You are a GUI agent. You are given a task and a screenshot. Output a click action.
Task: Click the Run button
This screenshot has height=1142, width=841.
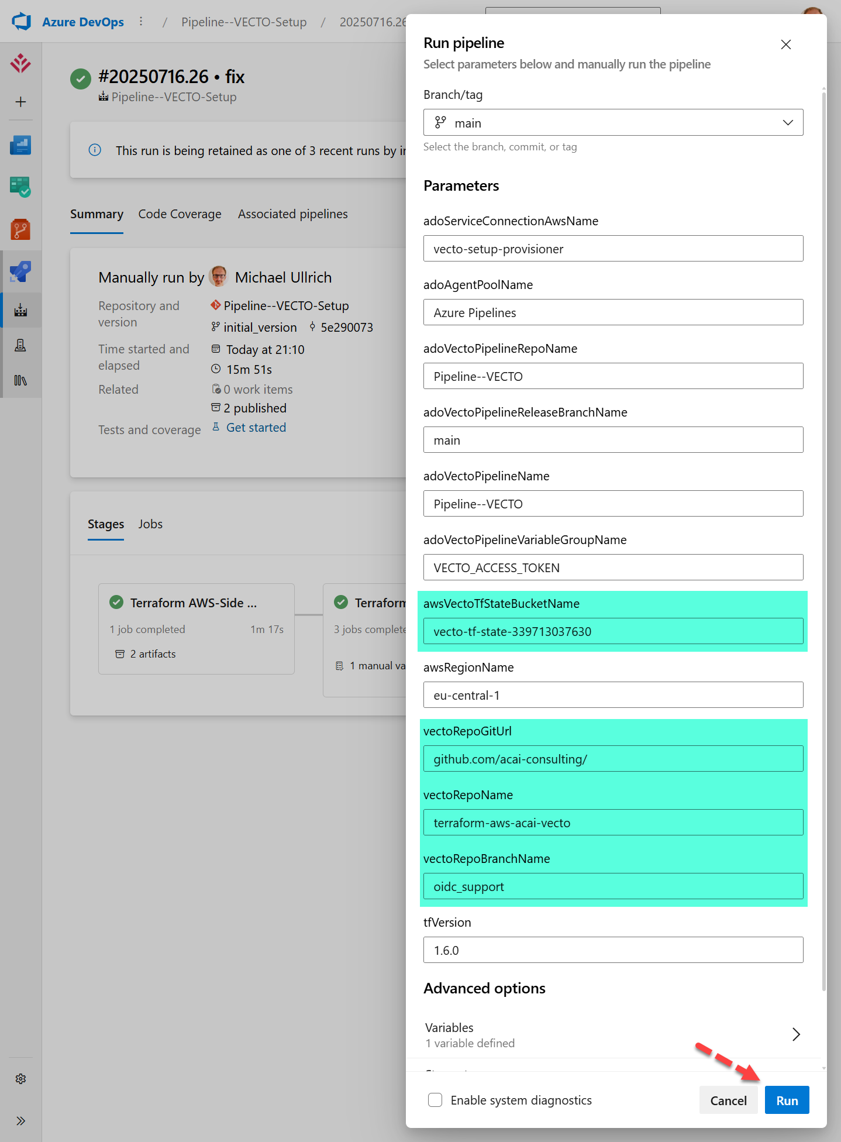[787, 1100]
